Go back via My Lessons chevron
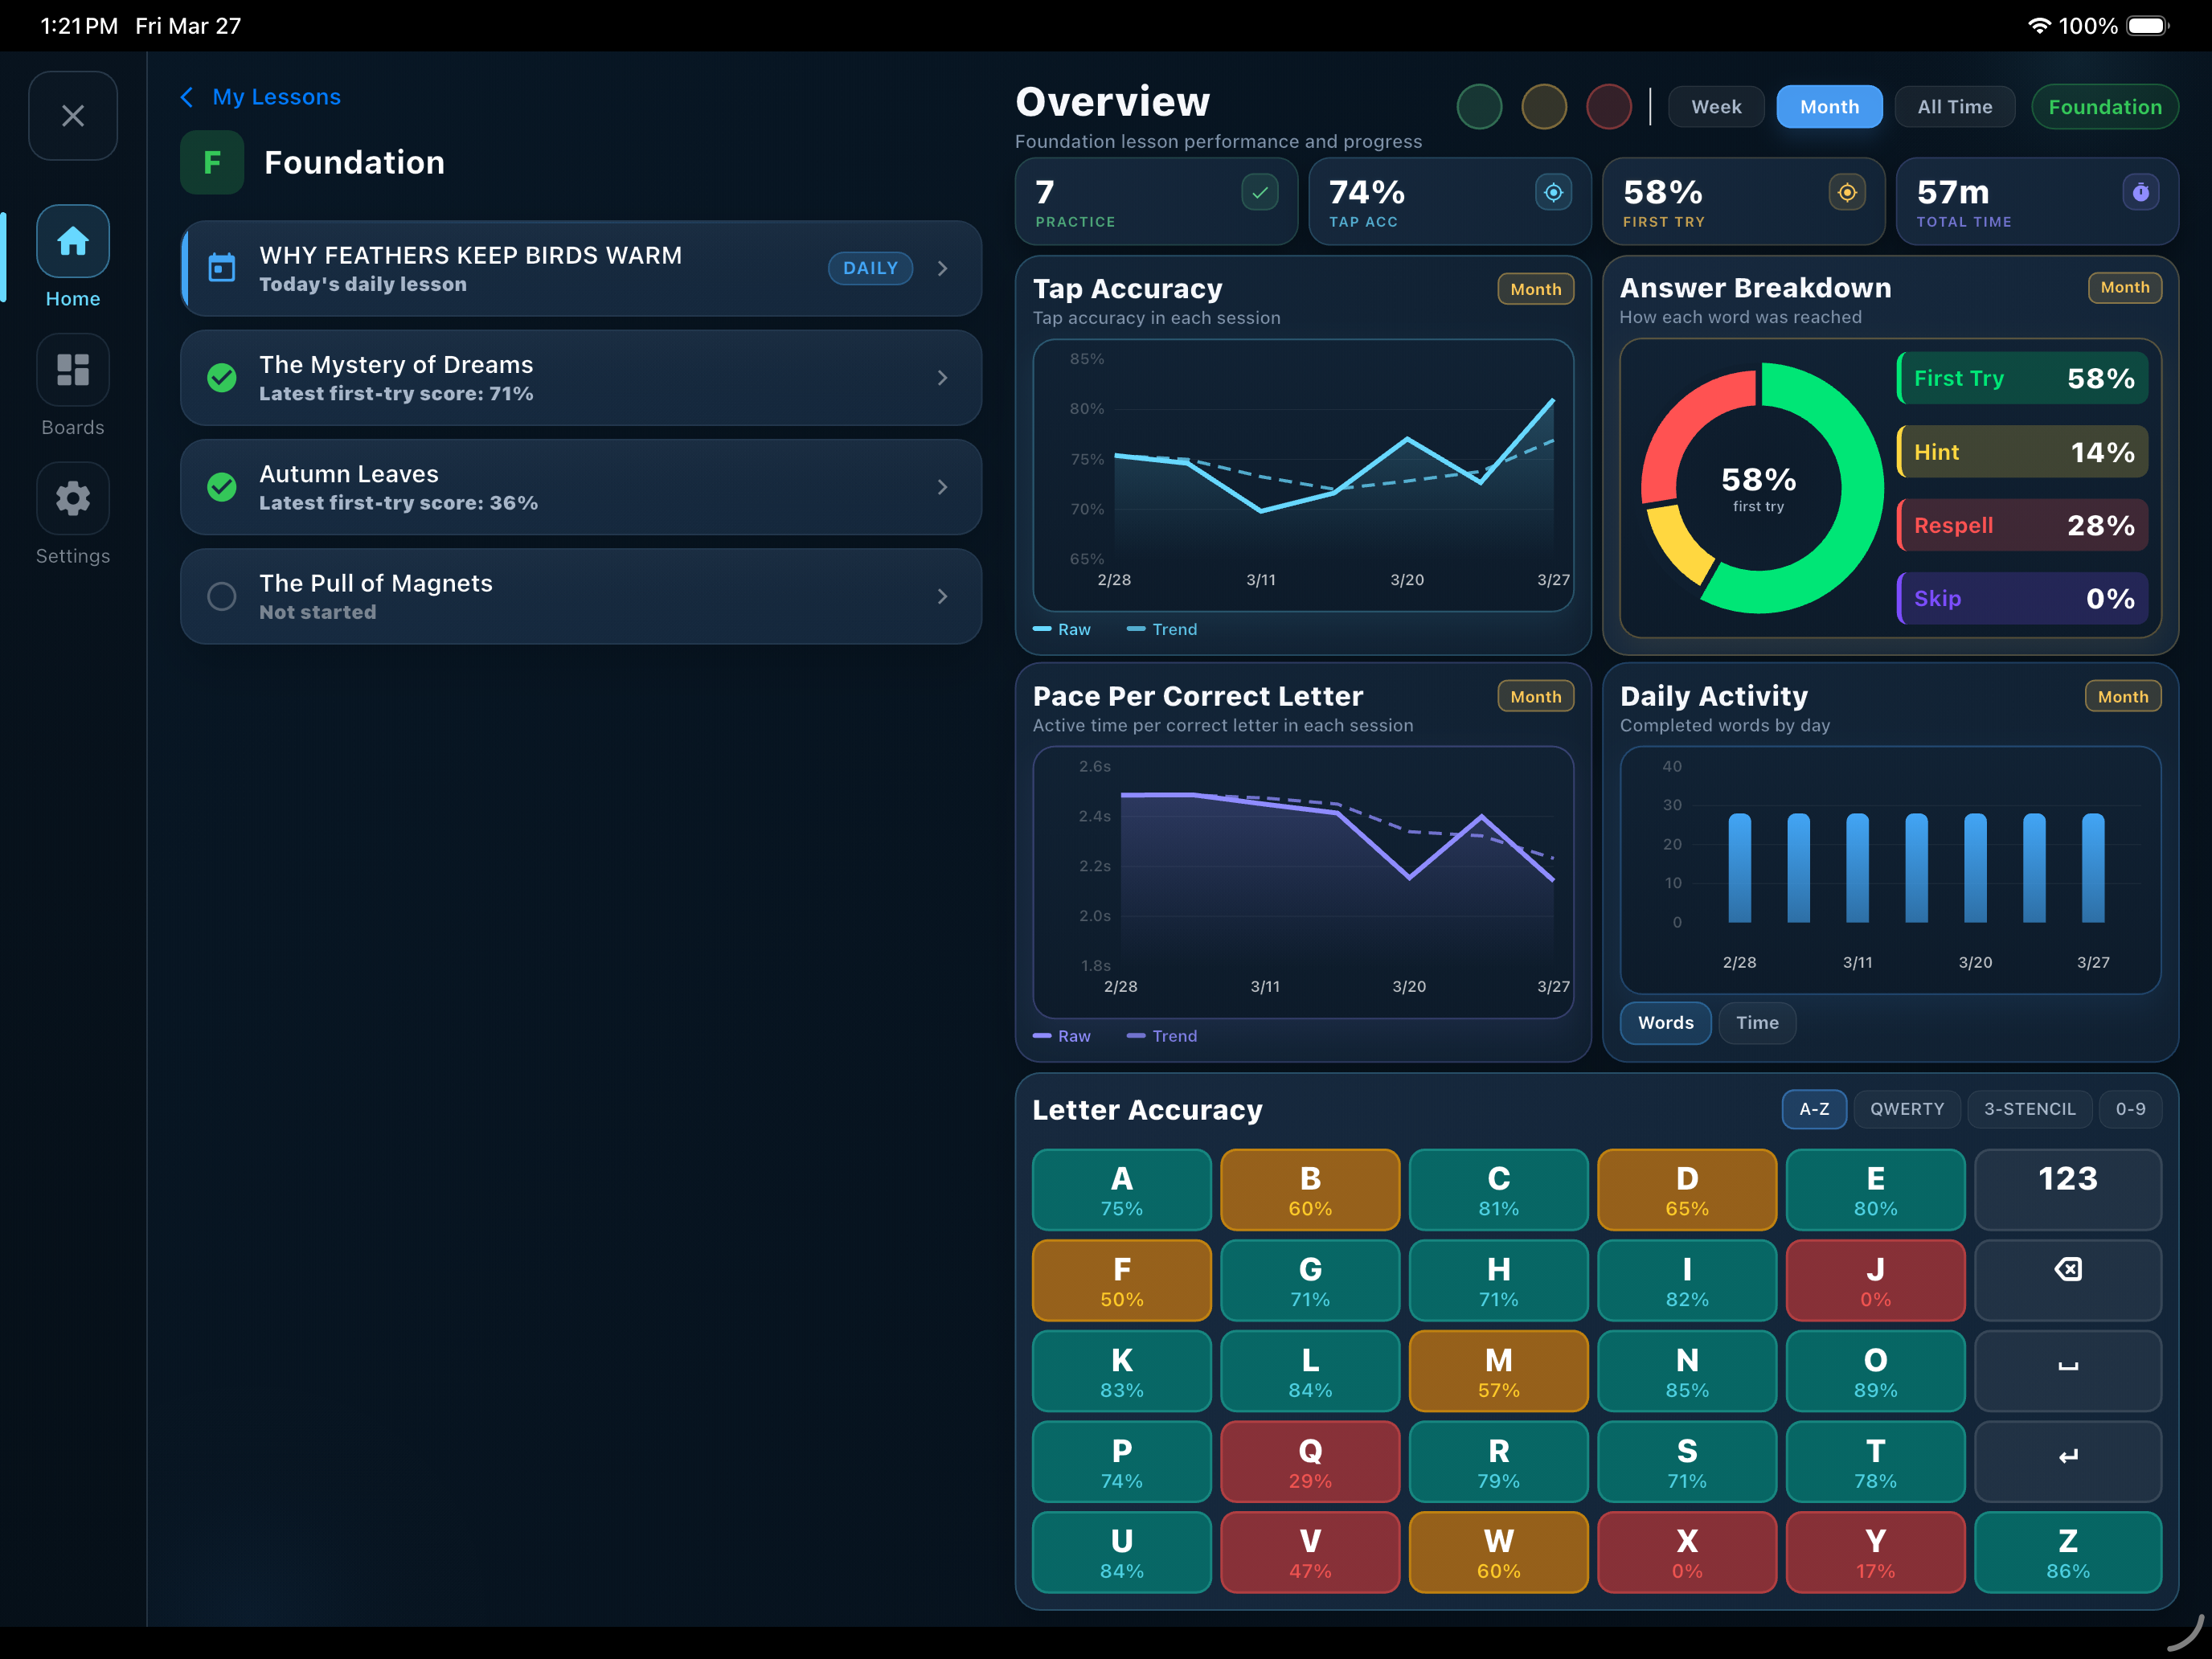The height and width of the screenshot is (1659, 2212). [187, 97]
